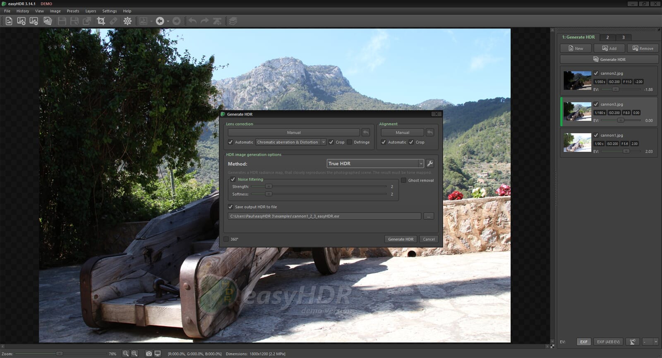The image size is (662, 358).
Task: Click the tool icon next to EXIF (AEB EV)
Action: (x=632, y=342)
